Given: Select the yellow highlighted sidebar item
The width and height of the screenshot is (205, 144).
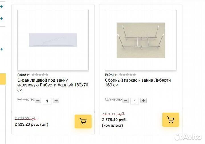Looking at the screenshot, I should 3,79.
